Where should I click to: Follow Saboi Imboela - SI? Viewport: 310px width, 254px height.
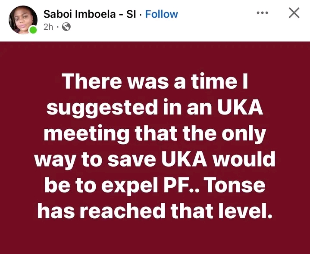click(x=162, y=14)
